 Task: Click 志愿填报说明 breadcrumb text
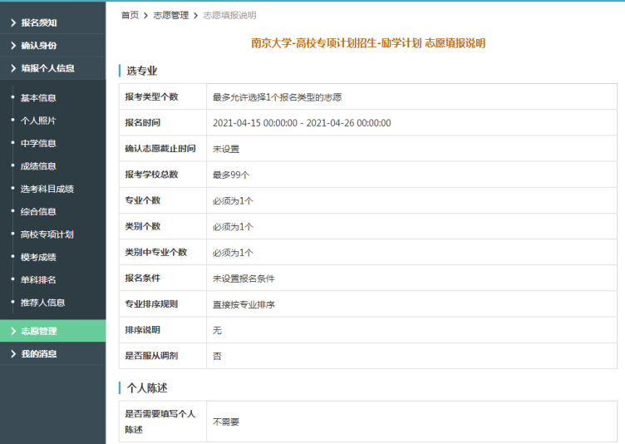pyautogui.click(x=229, y=15)
